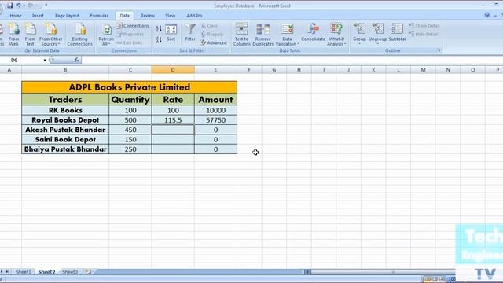The image size is (503, 283).
Task: Open What-If Analysis menu
Action: pyautogui.click(x=336, y=35)
